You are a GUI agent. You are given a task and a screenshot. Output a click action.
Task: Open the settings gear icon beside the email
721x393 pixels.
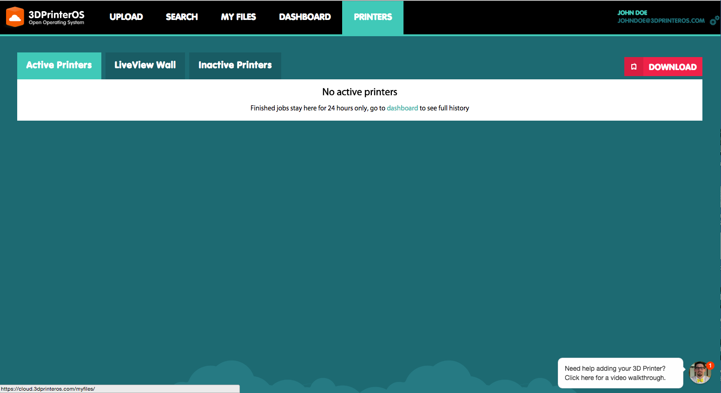click(x=714, y=20)
